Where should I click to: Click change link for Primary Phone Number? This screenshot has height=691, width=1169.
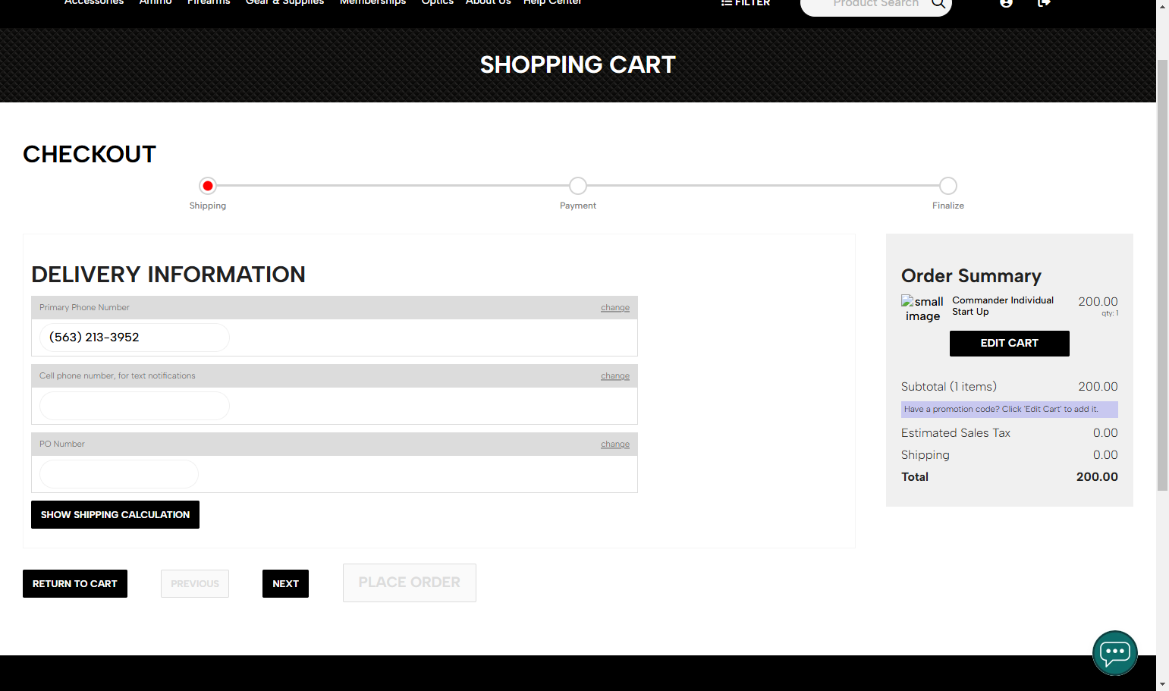615,308
